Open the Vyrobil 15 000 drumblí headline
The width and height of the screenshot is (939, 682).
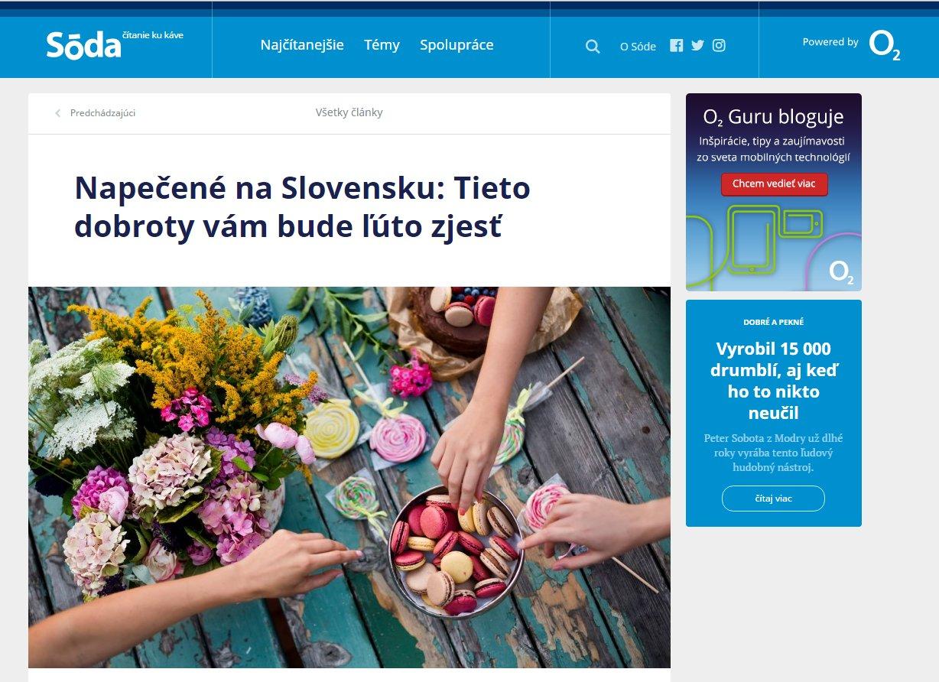pos(774,381)
